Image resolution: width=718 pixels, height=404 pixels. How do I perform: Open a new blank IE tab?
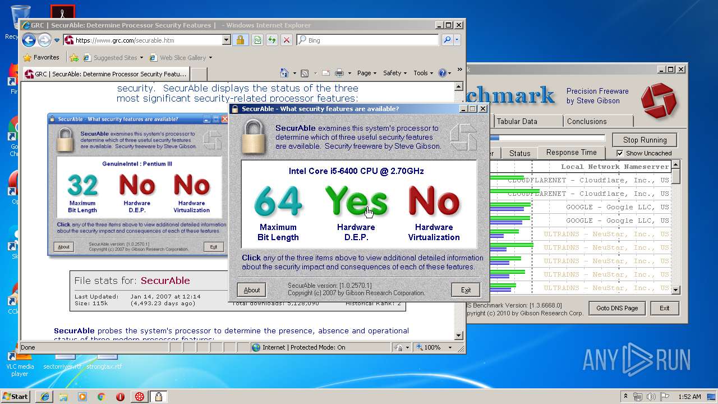tap(199, 74)
